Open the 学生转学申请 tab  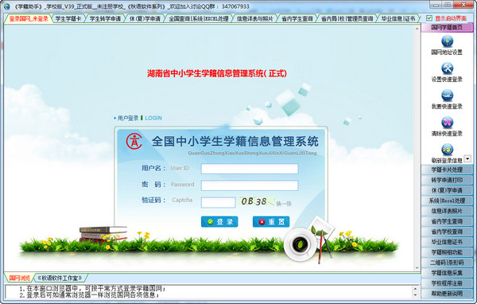[105, 19]
